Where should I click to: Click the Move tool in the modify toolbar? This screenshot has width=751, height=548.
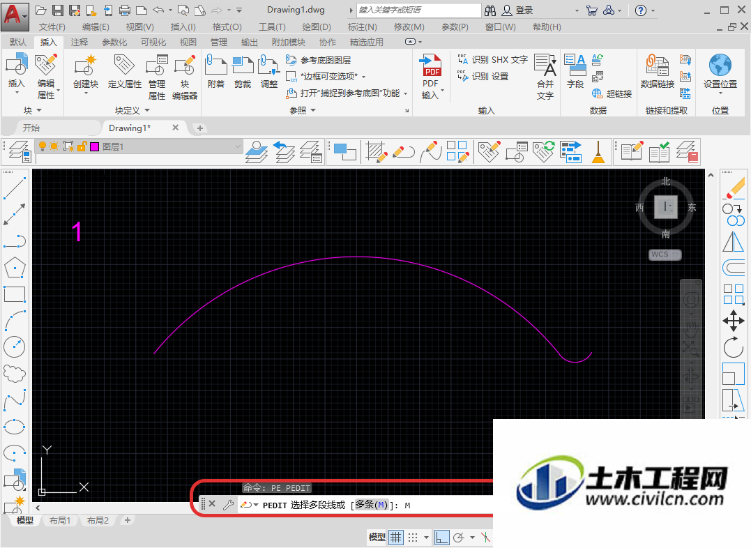point(734,321)
